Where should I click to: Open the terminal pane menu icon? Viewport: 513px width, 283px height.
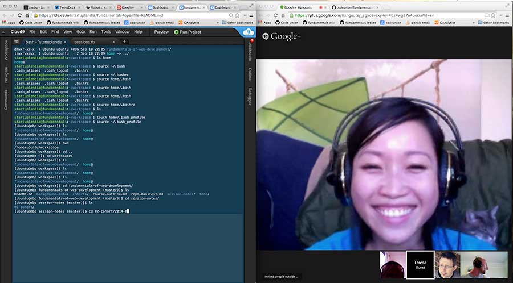point(15,41)
